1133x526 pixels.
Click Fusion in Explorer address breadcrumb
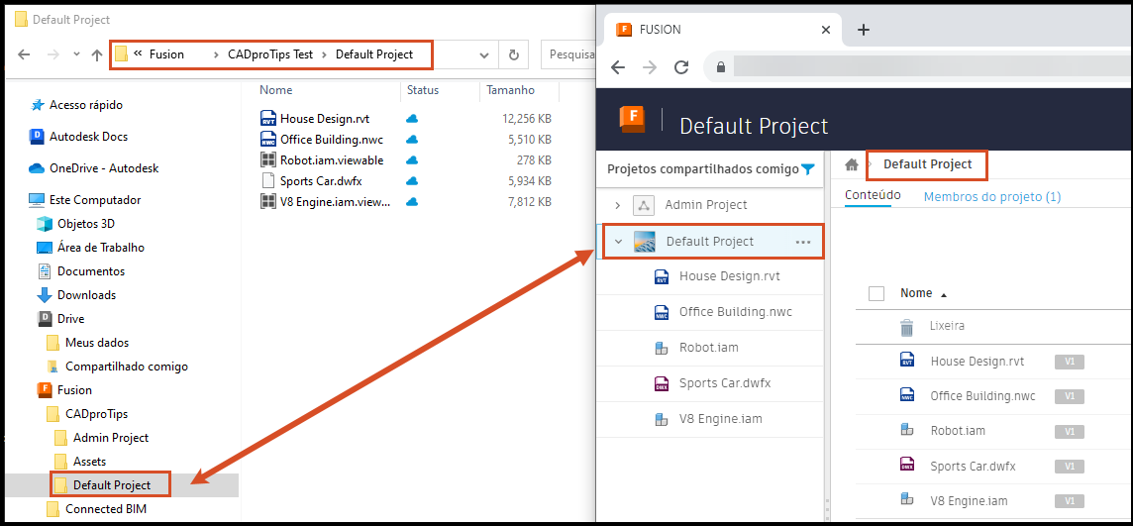pos(167,54)
